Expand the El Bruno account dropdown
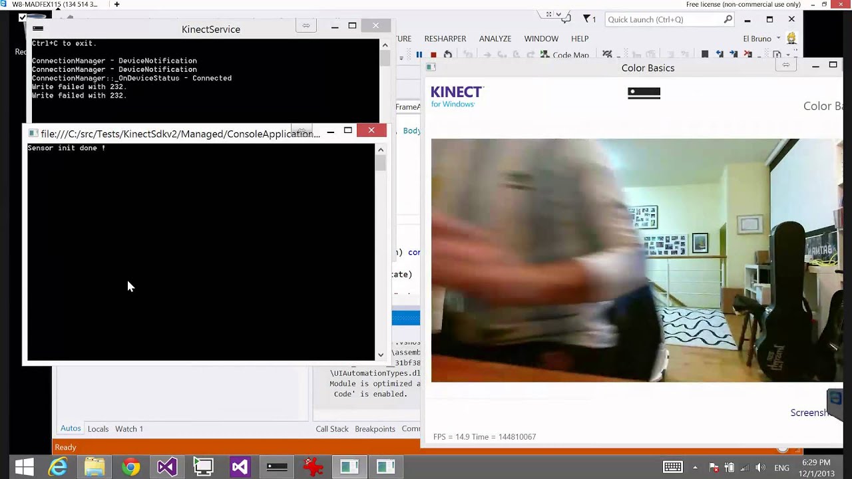Viewport: 852px width, 479px height. [778, 39]
